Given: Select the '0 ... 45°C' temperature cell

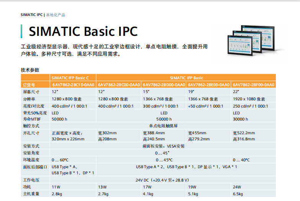Looking at the screenshot, I should [x=164, y=160].
